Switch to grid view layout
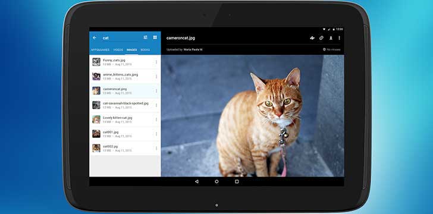The width and height of the screenshot is (433, 214). coord(155,37)
